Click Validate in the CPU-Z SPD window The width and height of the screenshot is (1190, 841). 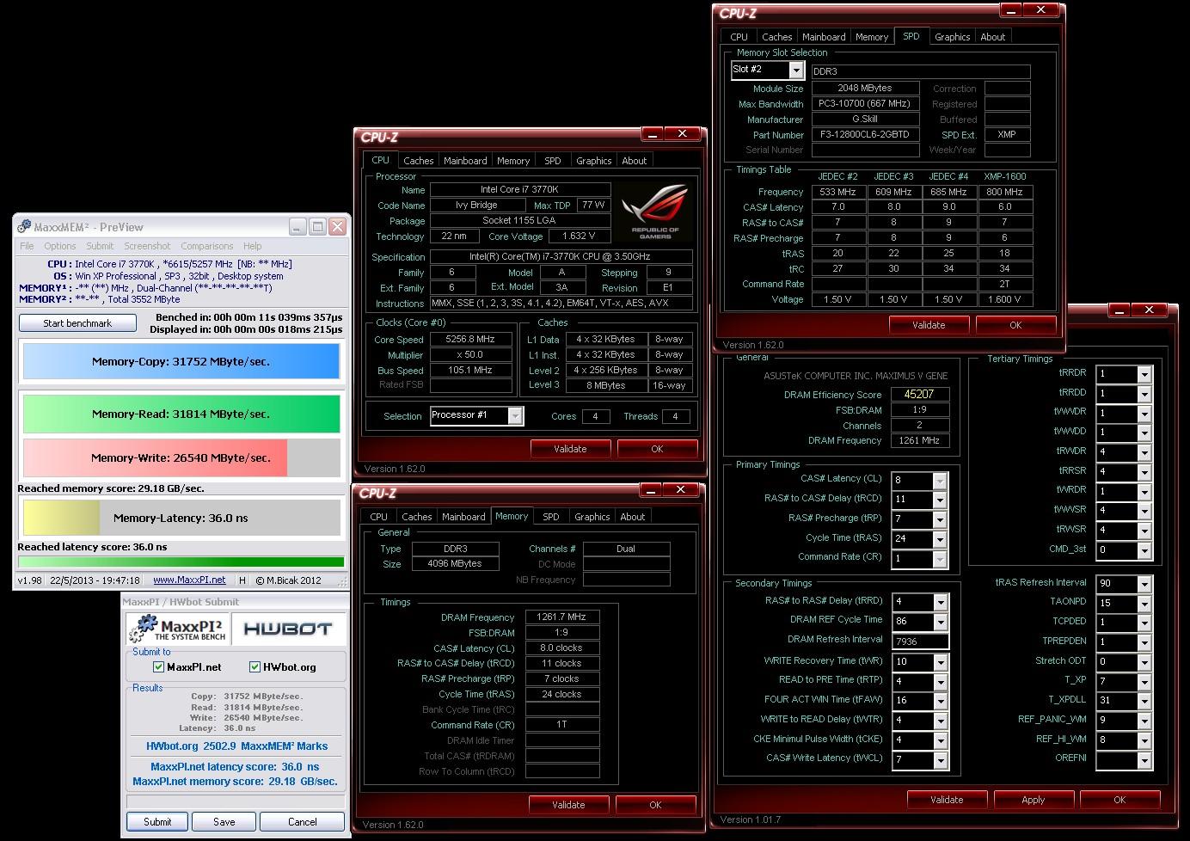click(929, 325)
